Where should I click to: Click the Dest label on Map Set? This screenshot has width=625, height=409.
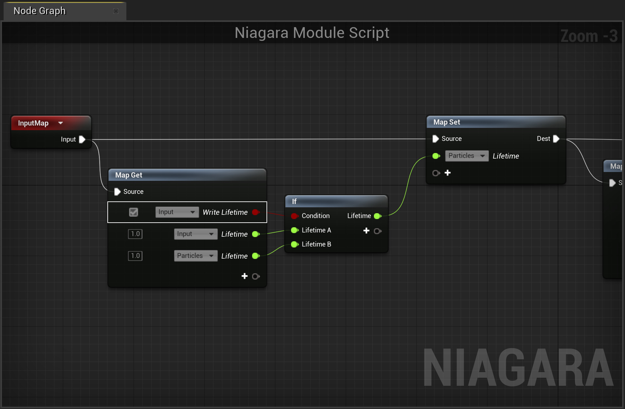[543, 139]
